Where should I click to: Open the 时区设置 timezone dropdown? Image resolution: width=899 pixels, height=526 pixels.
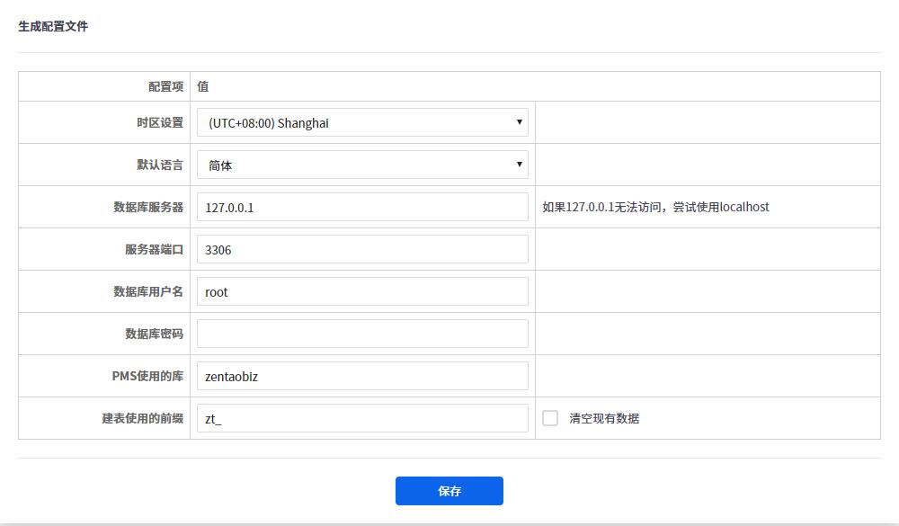[362, 122]
